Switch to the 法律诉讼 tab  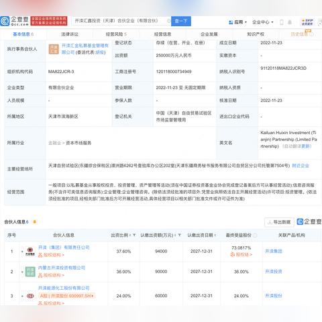pos(70,34)
